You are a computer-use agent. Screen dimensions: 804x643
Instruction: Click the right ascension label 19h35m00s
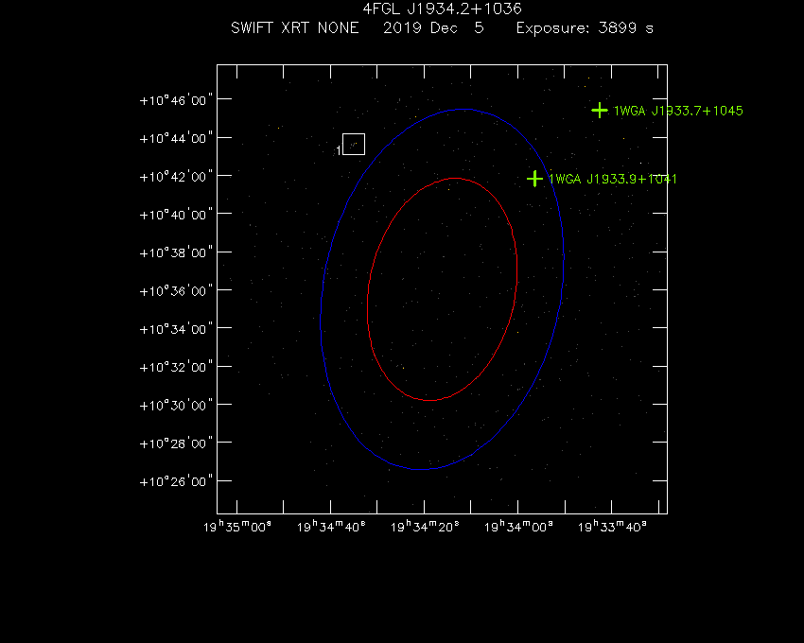click(237, 527)
